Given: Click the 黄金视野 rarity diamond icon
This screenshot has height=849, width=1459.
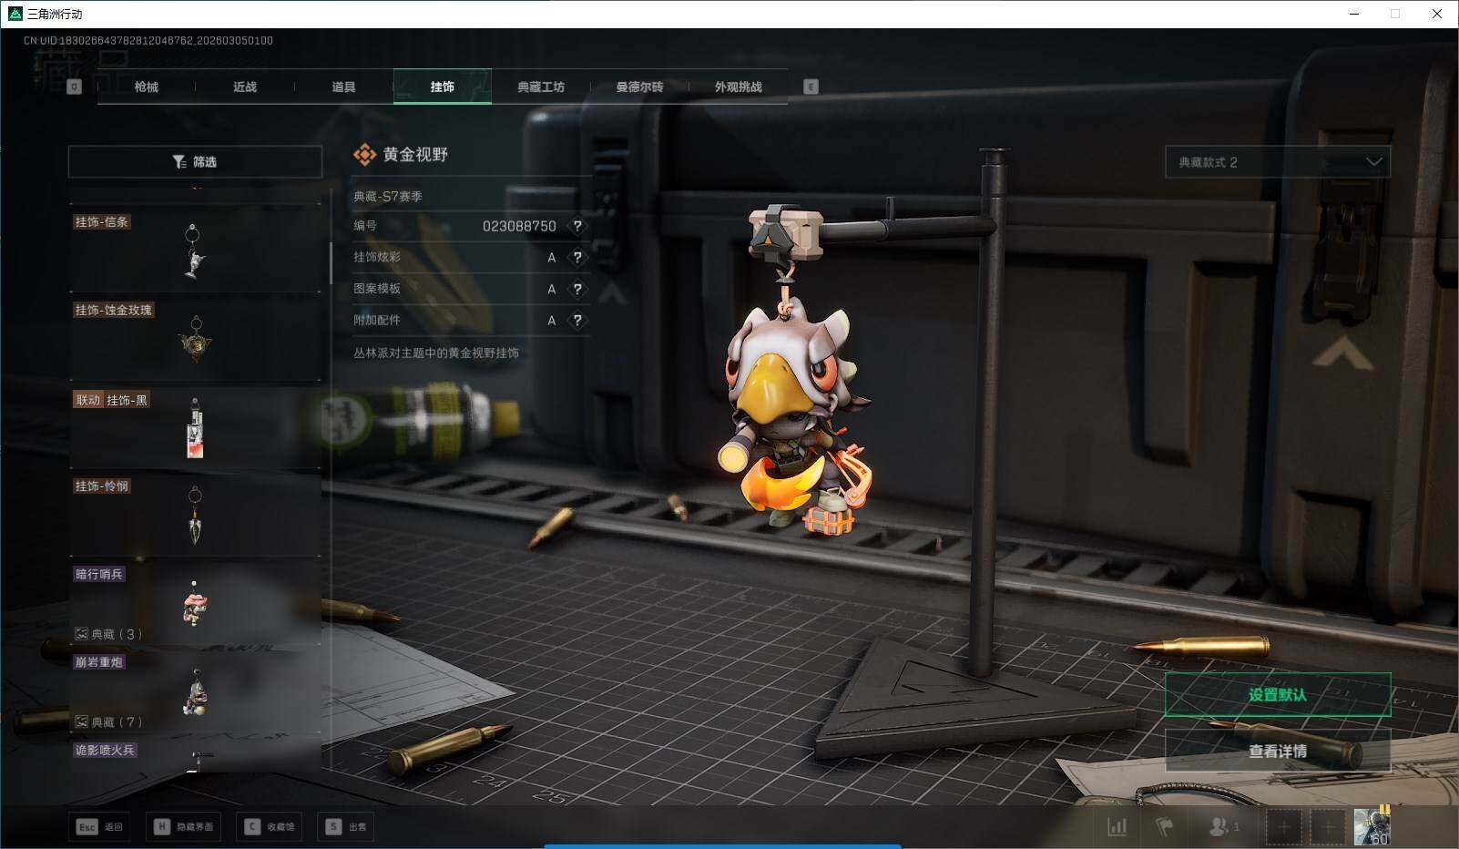Looking at the screenshot, I should coord(364,155).
